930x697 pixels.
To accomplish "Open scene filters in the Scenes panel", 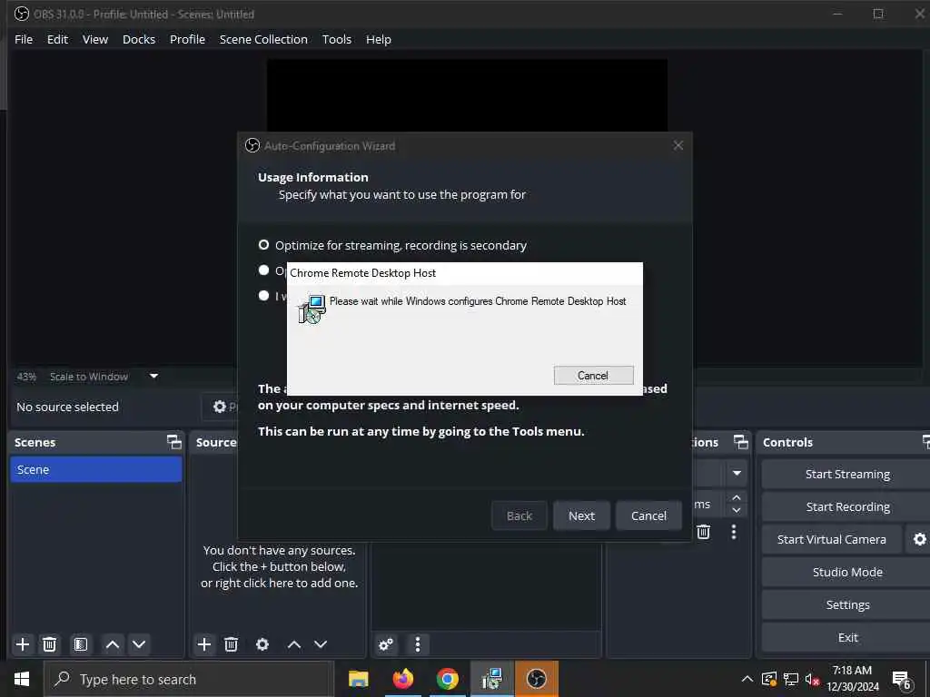I will pos(81,644).
